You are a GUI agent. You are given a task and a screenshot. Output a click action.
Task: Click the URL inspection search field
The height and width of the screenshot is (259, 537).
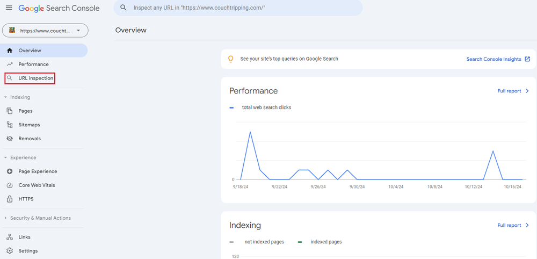(x=238, y=8)
